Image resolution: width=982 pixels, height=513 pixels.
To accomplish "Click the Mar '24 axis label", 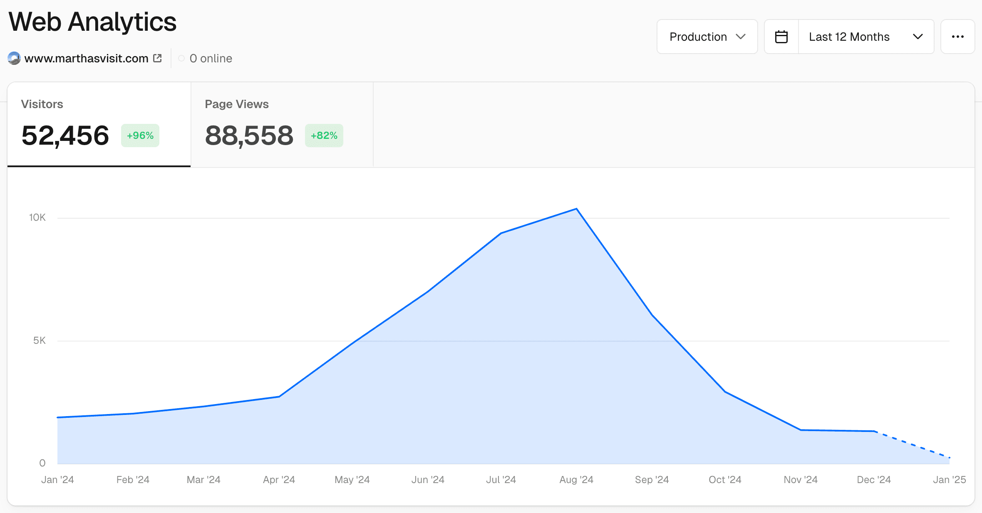I will [203, 480].
